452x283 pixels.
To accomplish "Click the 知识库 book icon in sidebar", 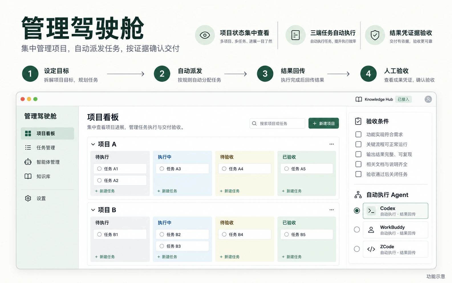I will 28,176.
